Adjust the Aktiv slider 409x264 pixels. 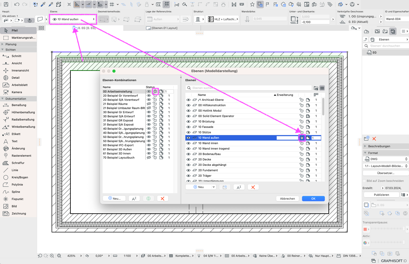point(387,243)
